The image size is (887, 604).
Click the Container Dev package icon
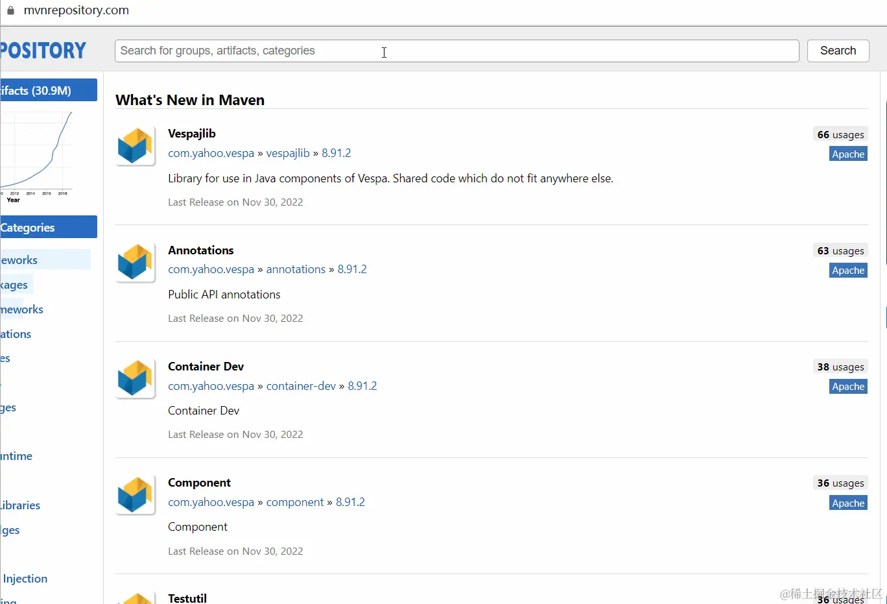point(135,378)
